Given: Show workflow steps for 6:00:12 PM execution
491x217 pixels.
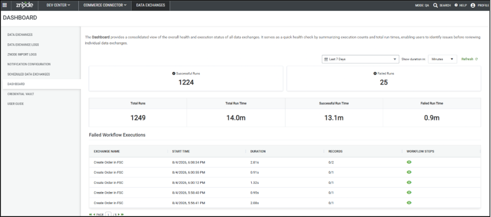Looking at the screenshot, I should tap(409, 182).
